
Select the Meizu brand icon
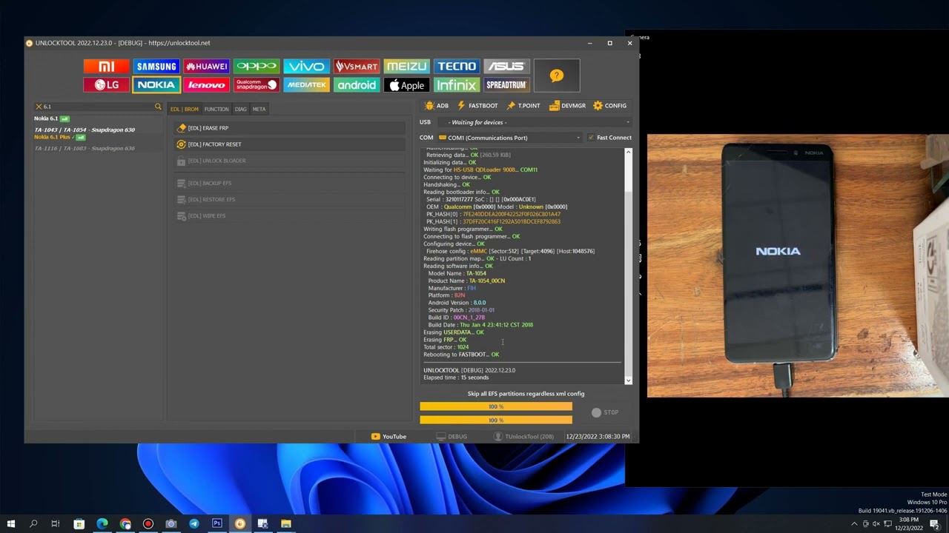tap(407, 67)
